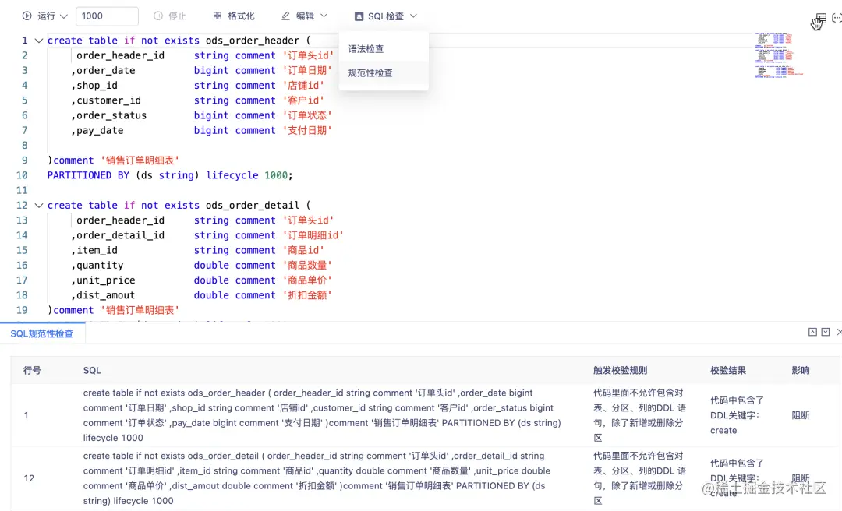
Task: Click the row limit field showing 1000
Action: (x=107, y=16)
